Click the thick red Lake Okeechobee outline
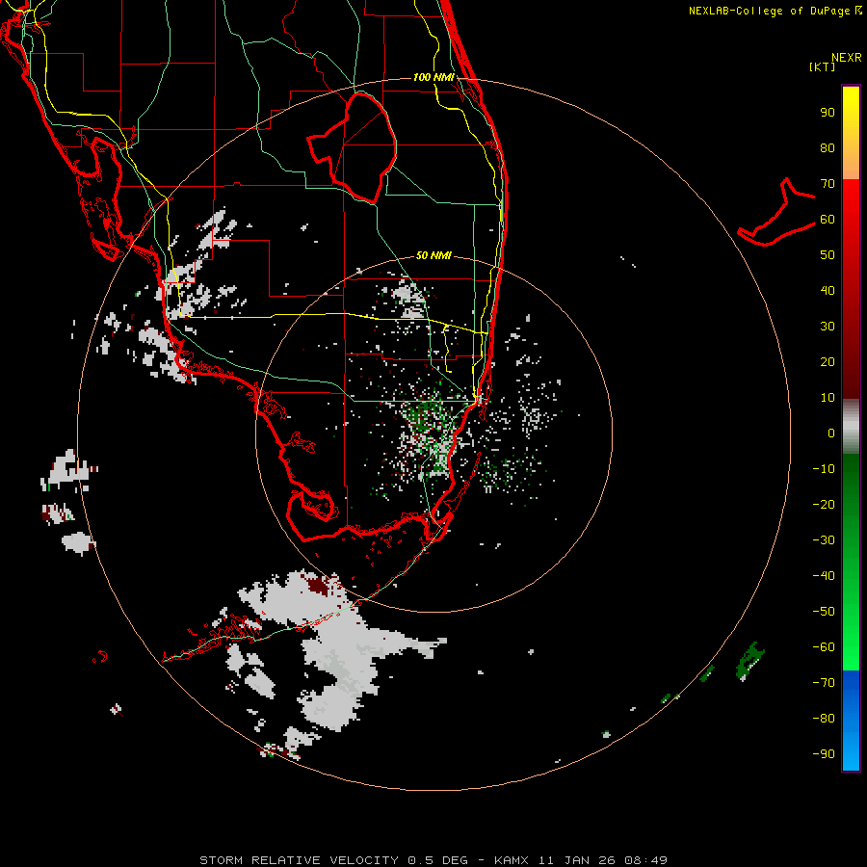Screen dimensions: 867x867 (353, 148)
